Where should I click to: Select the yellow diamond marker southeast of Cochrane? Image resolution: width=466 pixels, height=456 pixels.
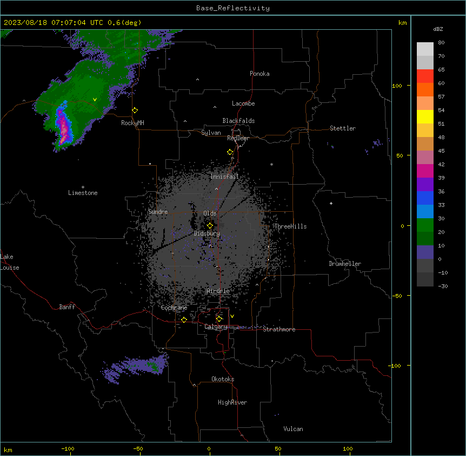point(184,320)
